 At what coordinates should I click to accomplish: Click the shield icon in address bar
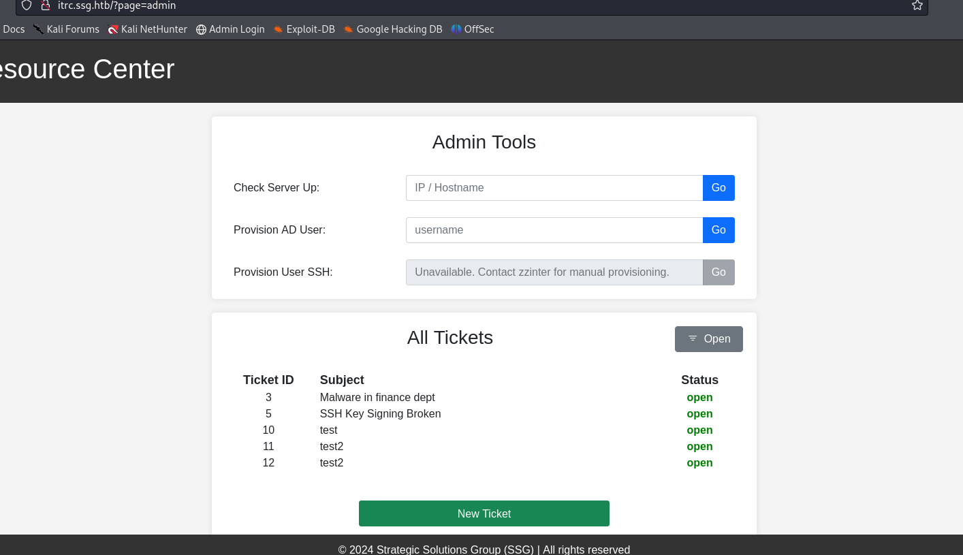click(x=27, y=5)
